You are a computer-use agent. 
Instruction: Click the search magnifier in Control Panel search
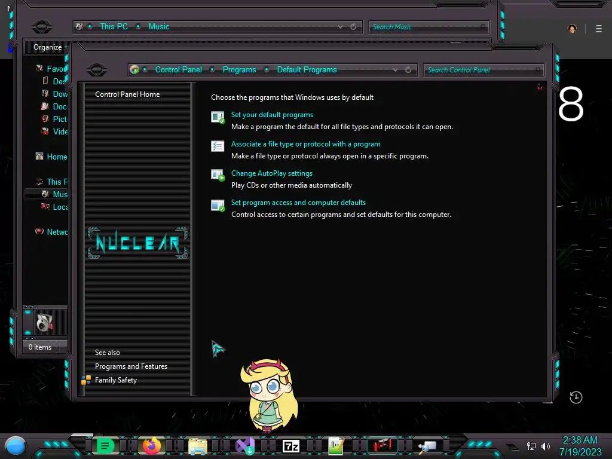pyautogui.click(x=538, y=70)
